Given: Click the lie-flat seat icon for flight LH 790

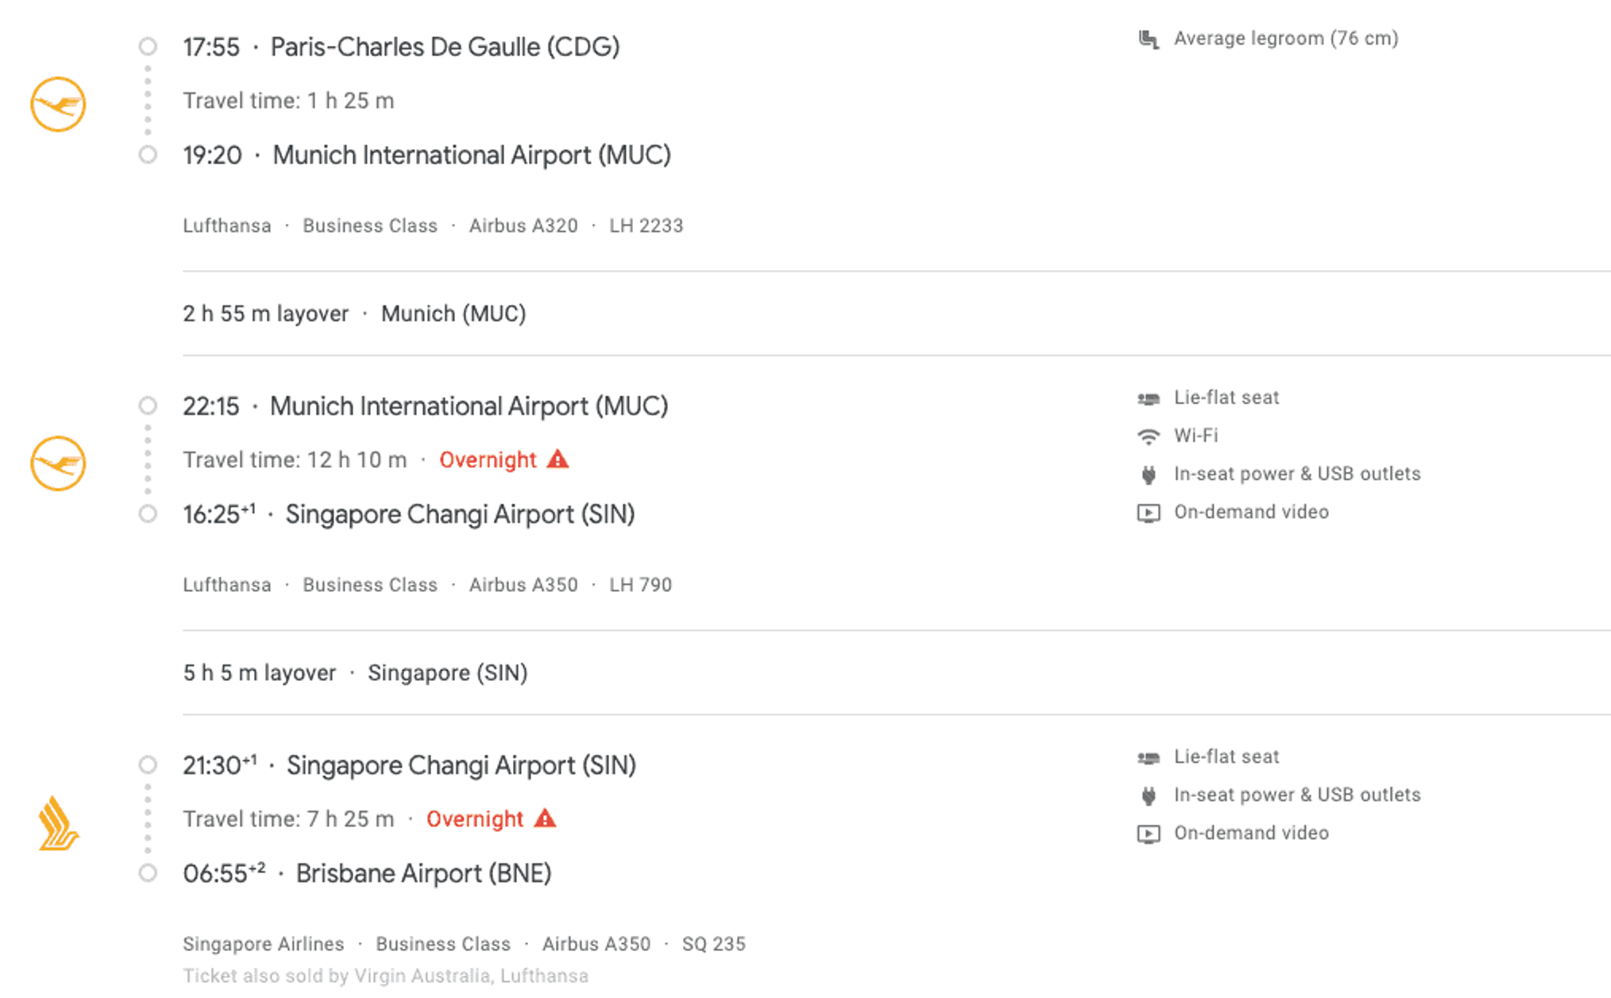Looking at the screenshot, I should 1148,398.
